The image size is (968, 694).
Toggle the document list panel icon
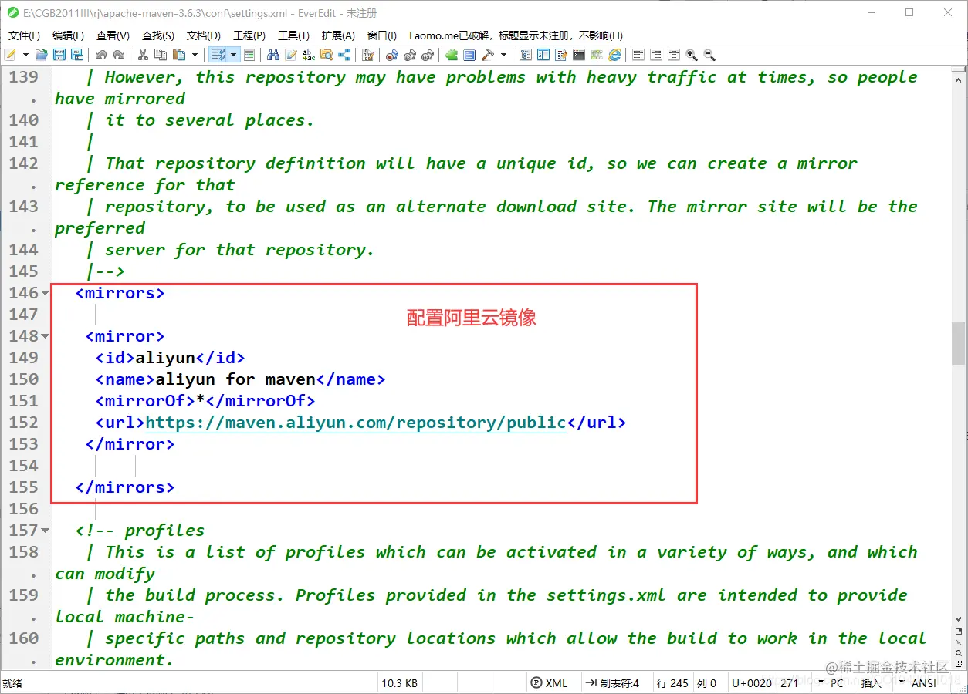click(560, 55)
